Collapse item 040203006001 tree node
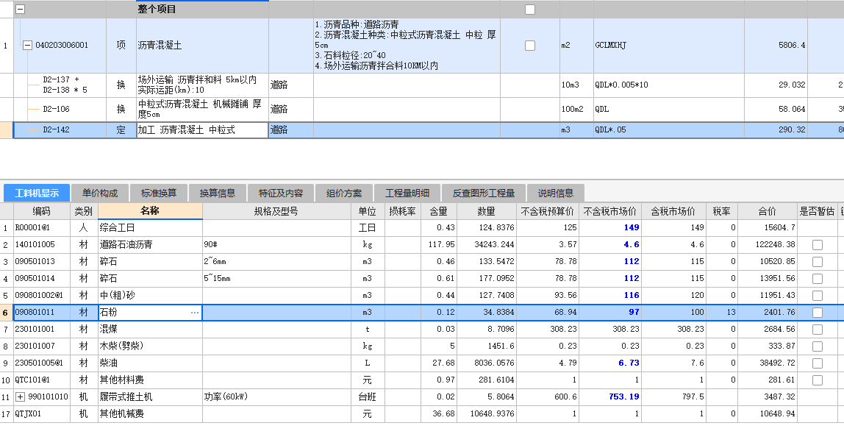The height and width of the screenshot is (448, 844). coord(27,45)
